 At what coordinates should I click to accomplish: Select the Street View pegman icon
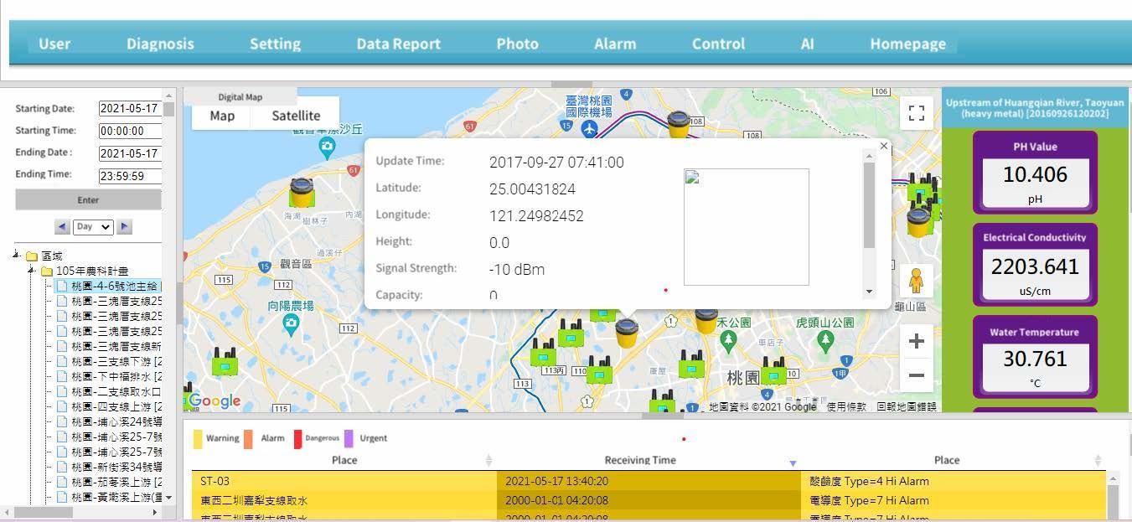[x=916, y=281]
